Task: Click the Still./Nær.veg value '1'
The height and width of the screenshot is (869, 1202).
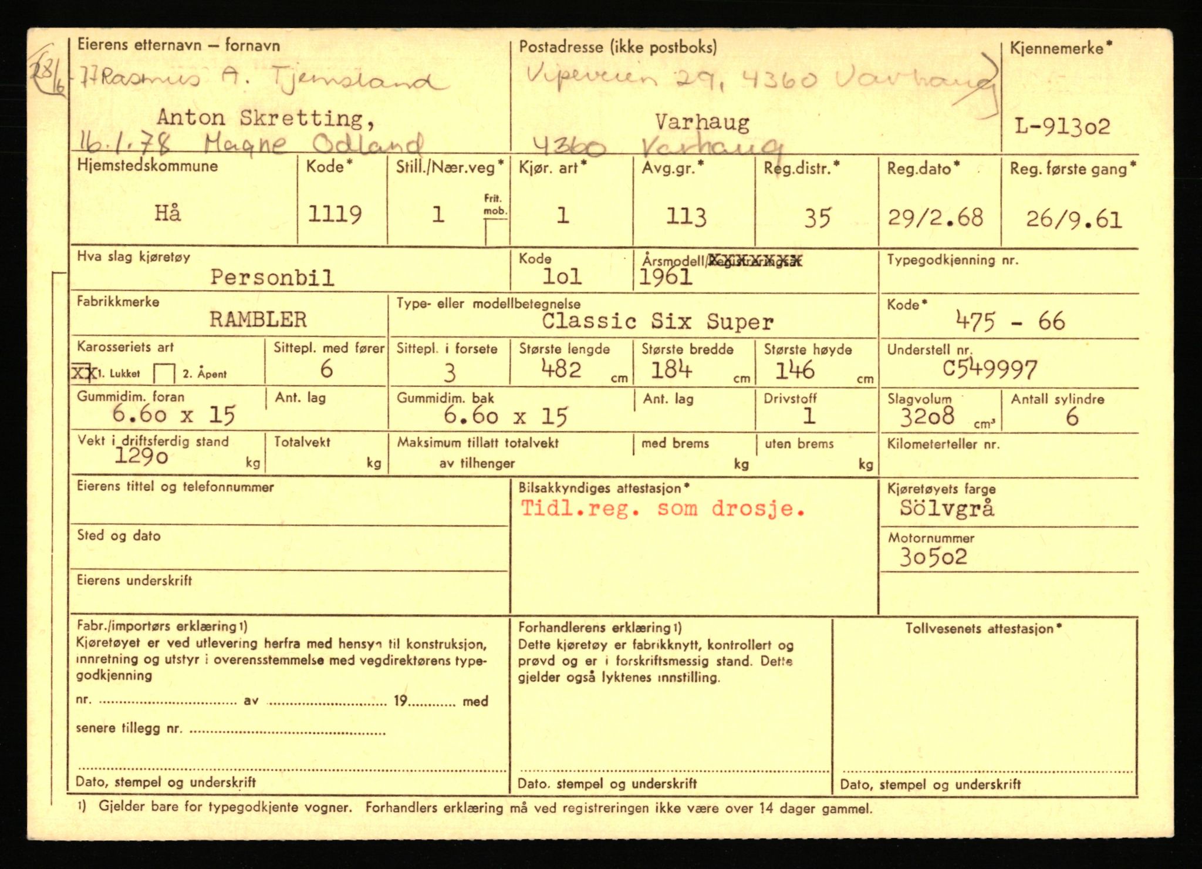Action: coord(438,214)
